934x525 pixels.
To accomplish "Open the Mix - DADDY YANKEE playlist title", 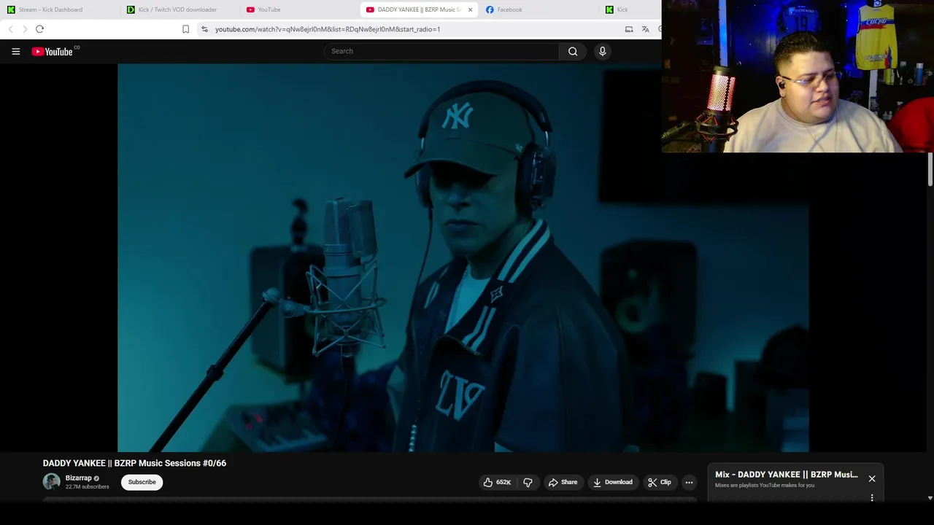I will [786, 475].
